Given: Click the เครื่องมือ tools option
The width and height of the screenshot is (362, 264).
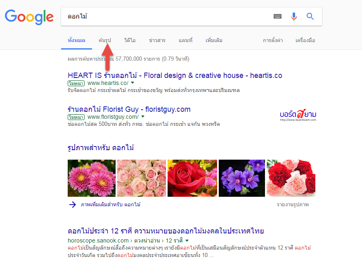Looking at the screenshot, I should coord(305,40).
